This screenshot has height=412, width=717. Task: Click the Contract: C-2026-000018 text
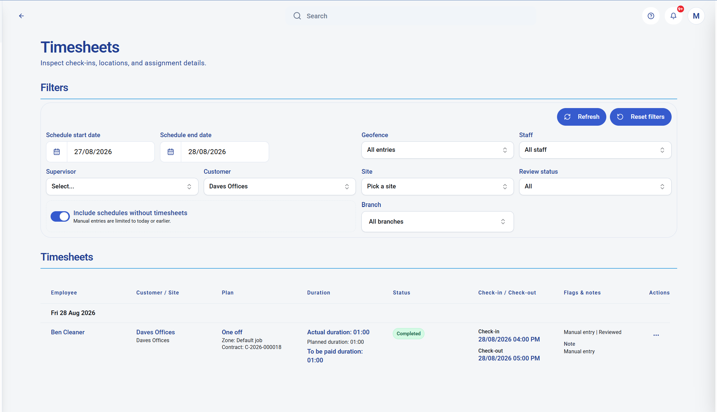[x=251, y=347]
